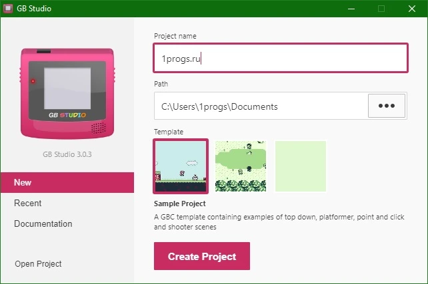The height and width of the screenshot is (284, 428).
Task: Minimize the GB Studio window
Action: click(351, 9)
